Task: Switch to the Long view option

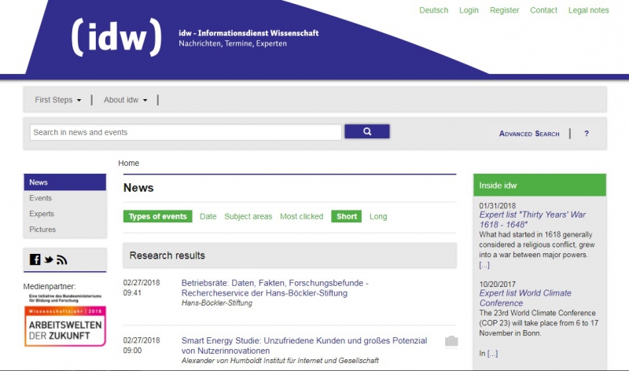Action: click(378, 217)
